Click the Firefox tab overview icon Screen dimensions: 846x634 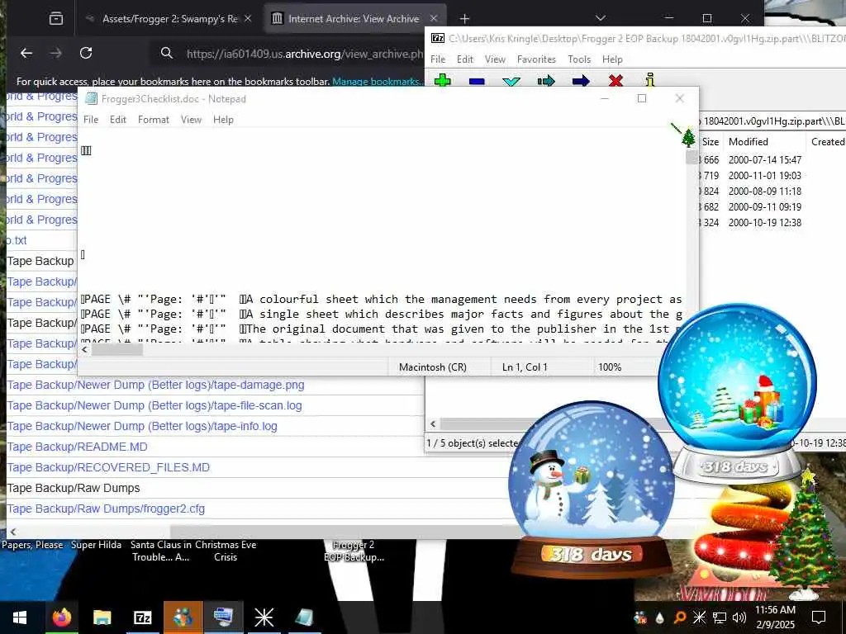click(55, 19)
